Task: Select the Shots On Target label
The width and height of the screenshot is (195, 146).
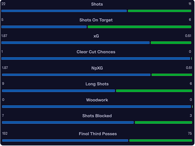Action: click(x=96, y=20)
